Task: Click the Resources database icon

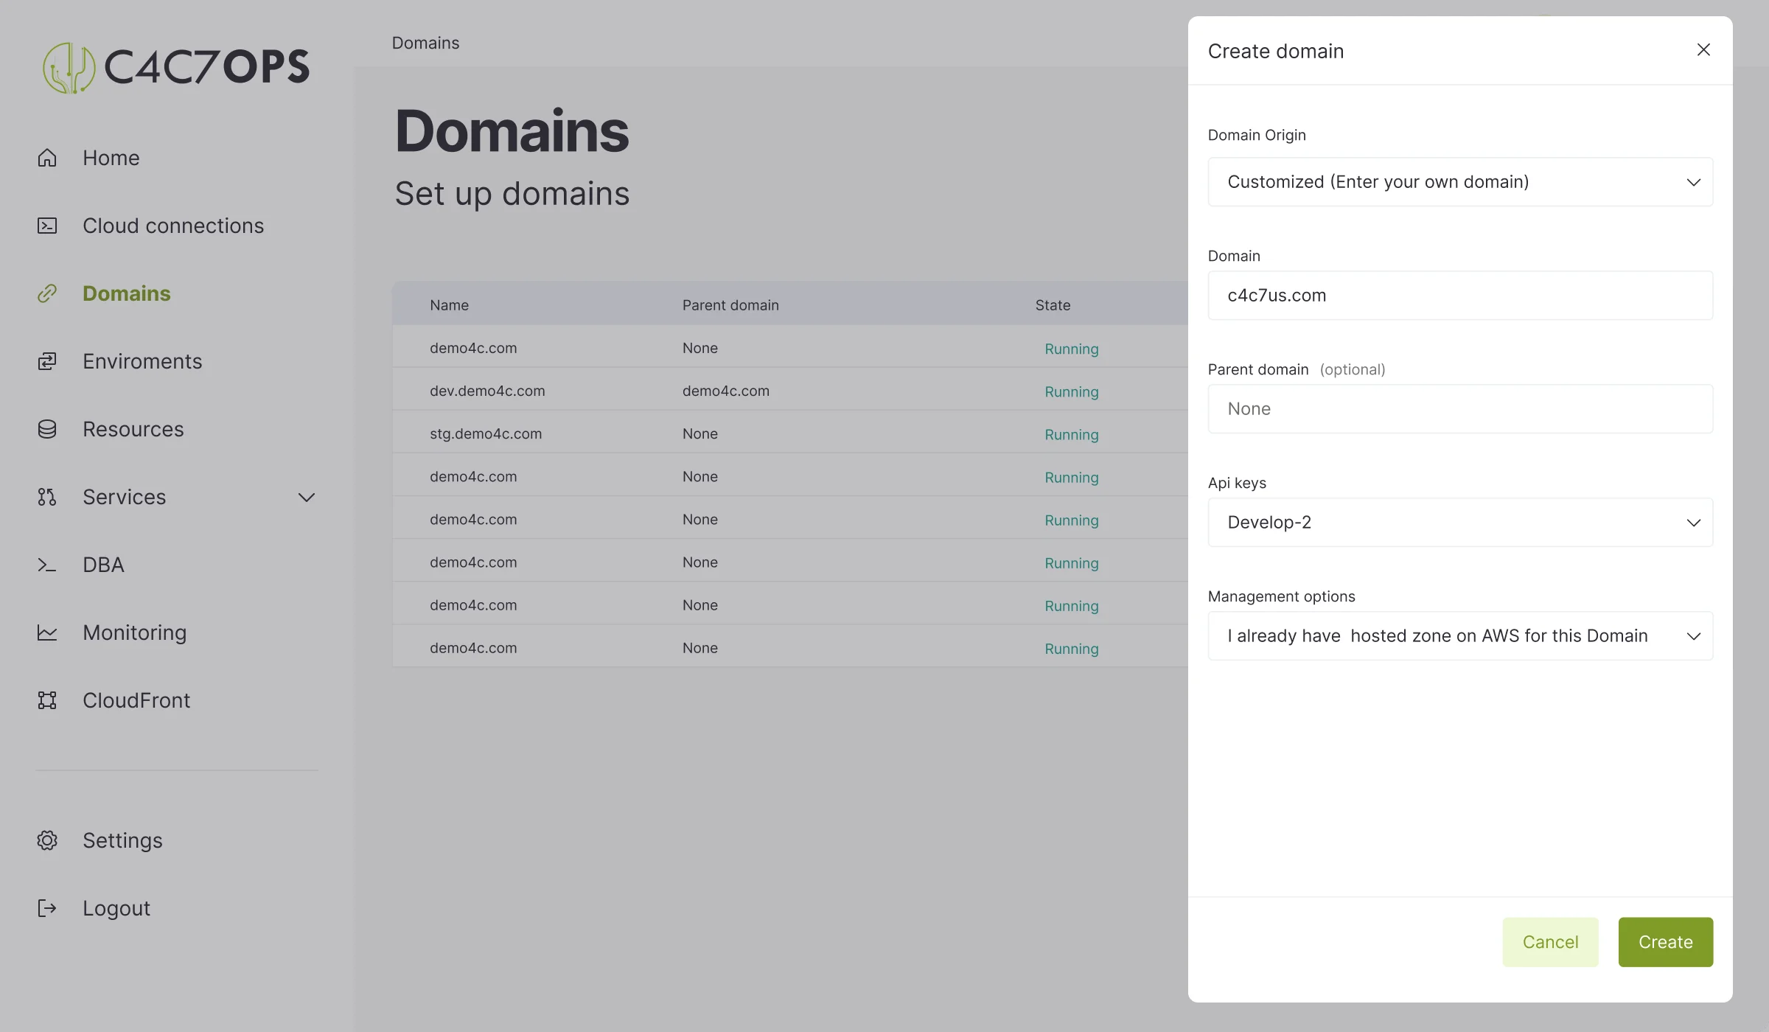Action: (47, 429)
